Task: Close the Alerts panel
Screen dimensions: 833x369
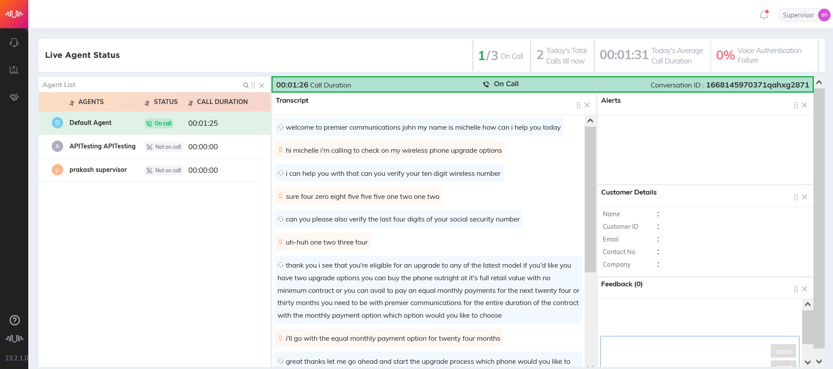Action: point(804,105)
